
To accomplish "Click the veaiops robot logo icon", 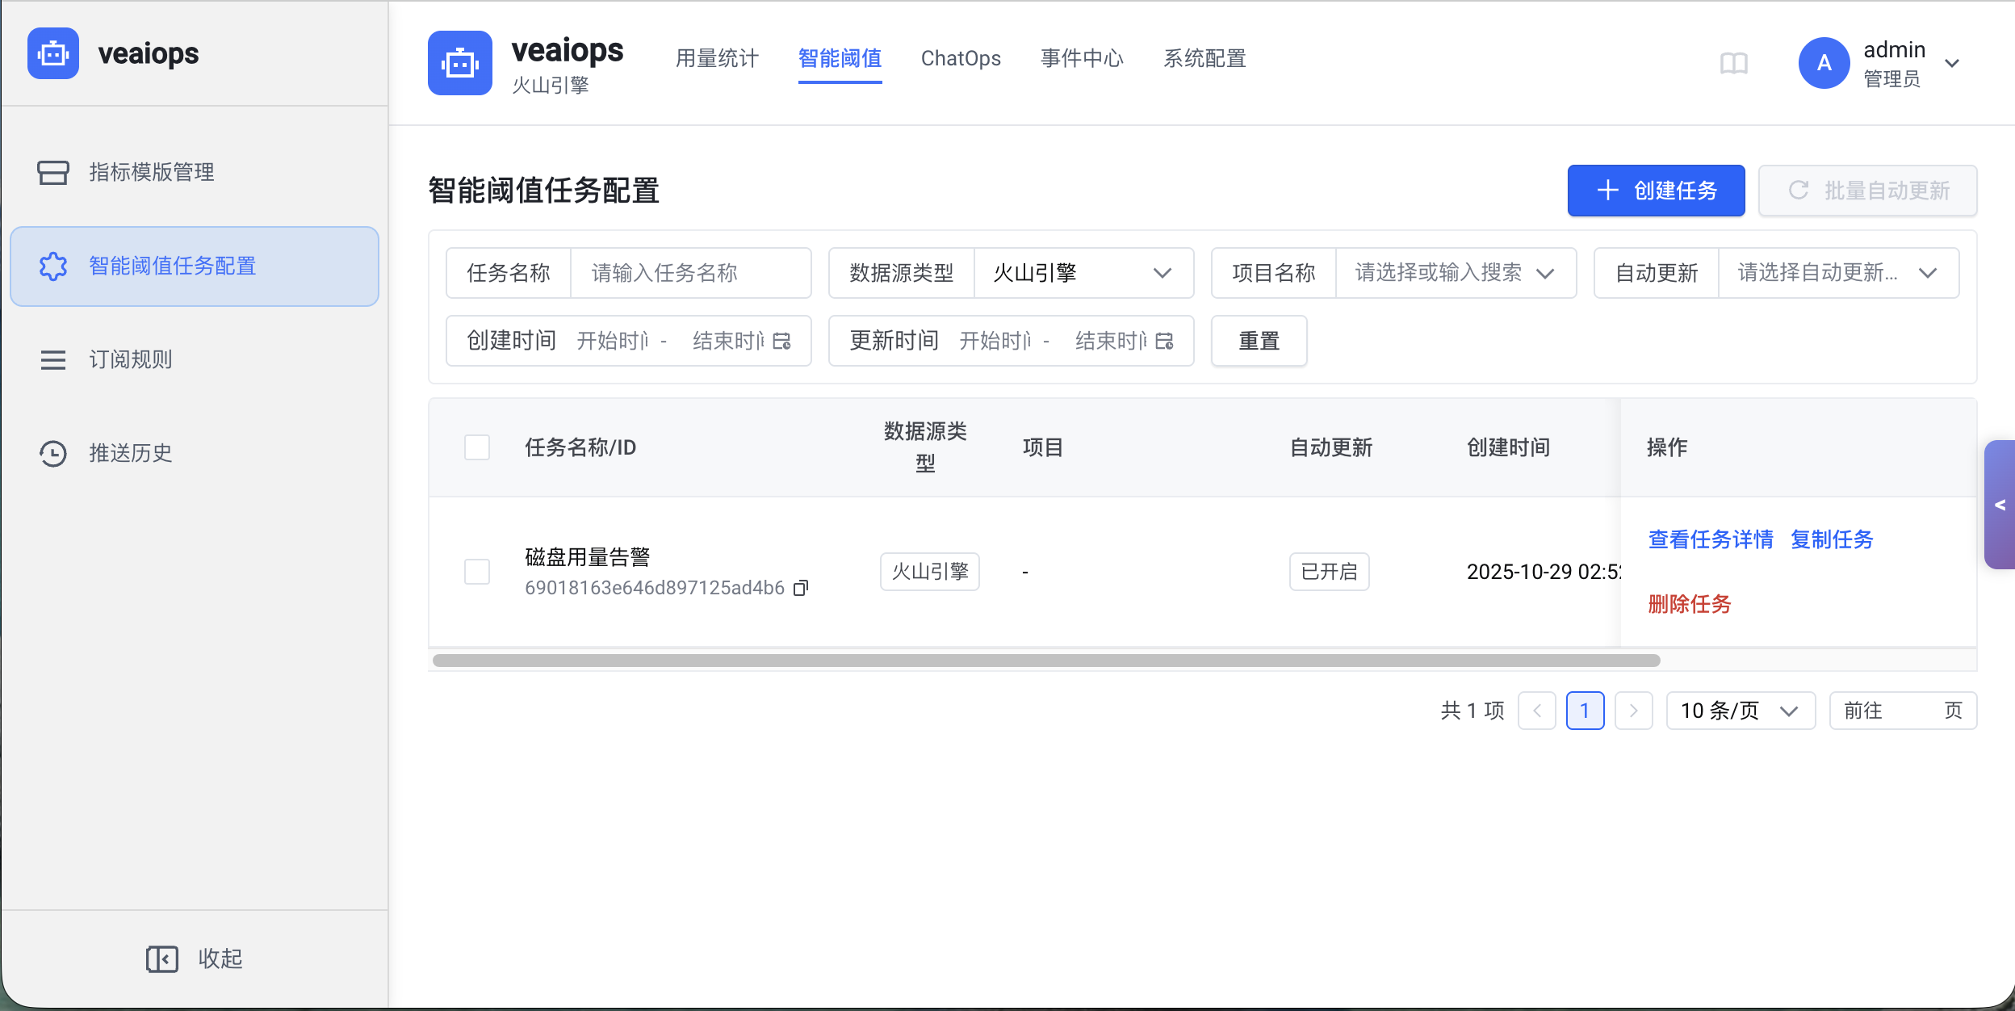I will tap(52, 53).
